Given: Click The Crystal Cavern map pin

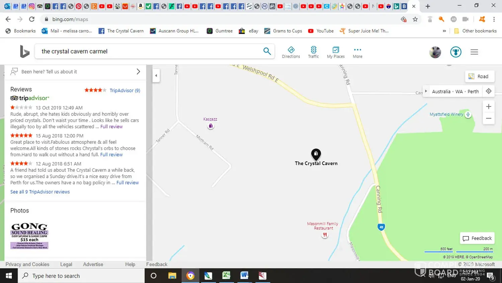Looking at the screenshot, I should click(x=316, y=154).
